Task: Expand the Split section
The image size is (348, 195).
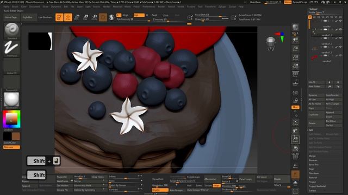Action: click(311, 130)
